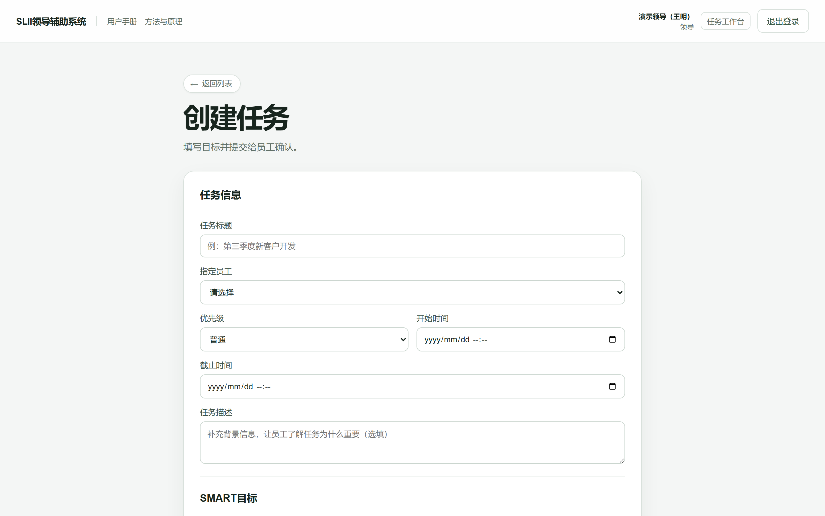Open calendar picker in 截止时间 field

coord(612,386)
